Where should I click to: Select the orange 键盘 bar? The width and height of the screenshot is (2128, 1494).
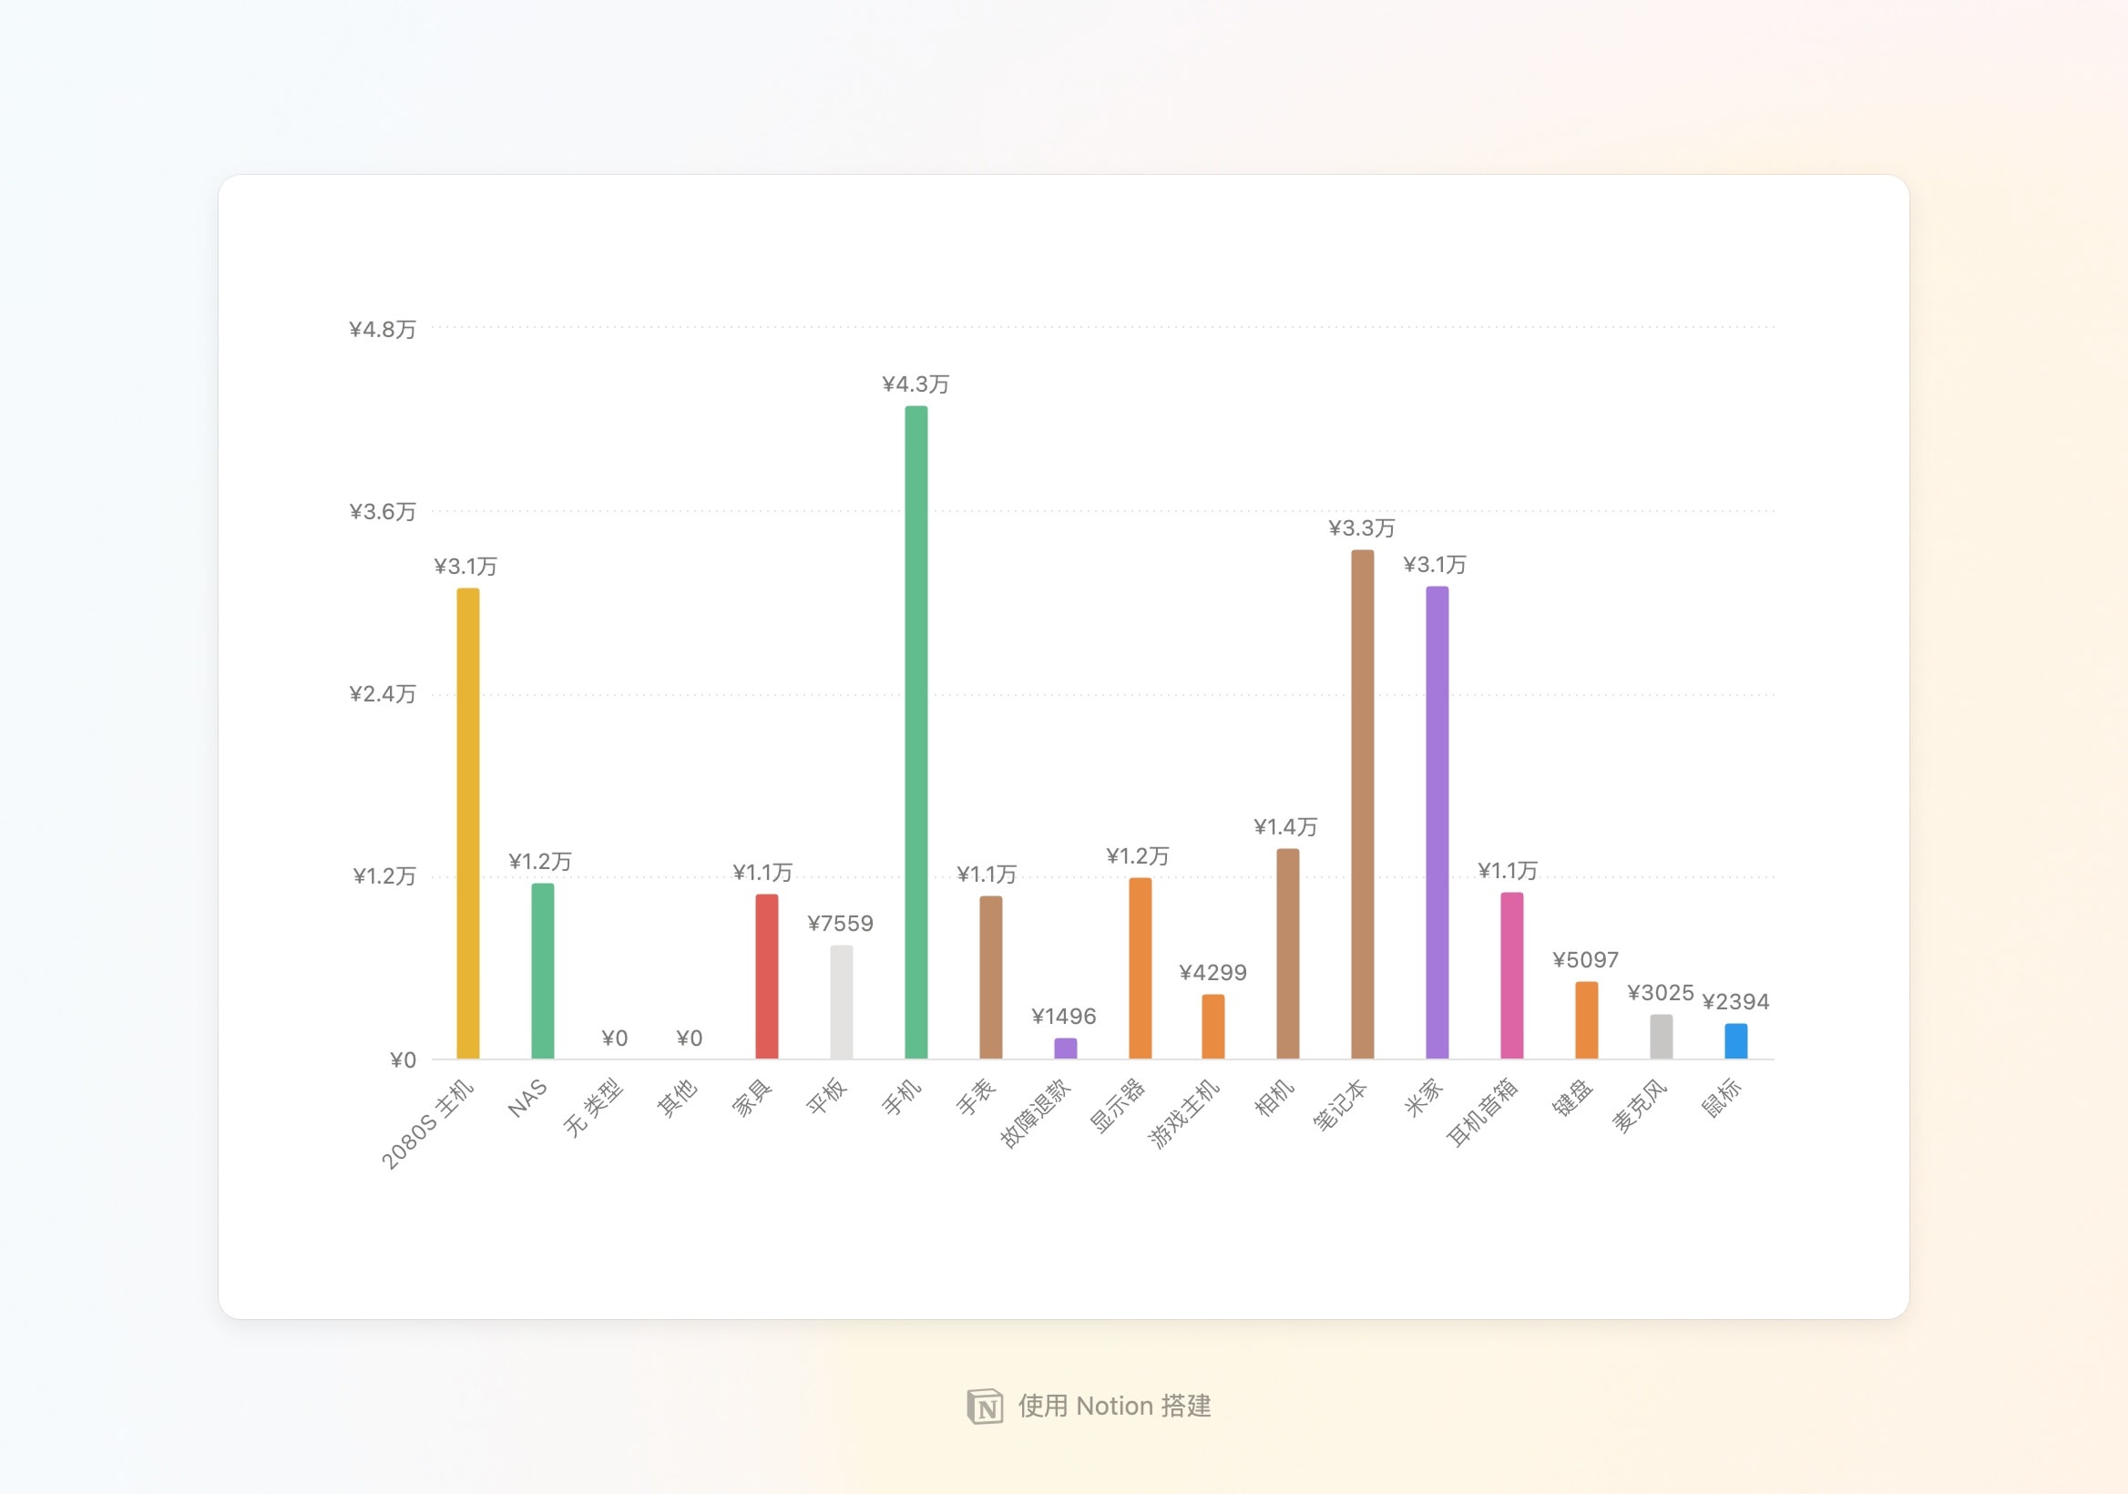1587,1019
